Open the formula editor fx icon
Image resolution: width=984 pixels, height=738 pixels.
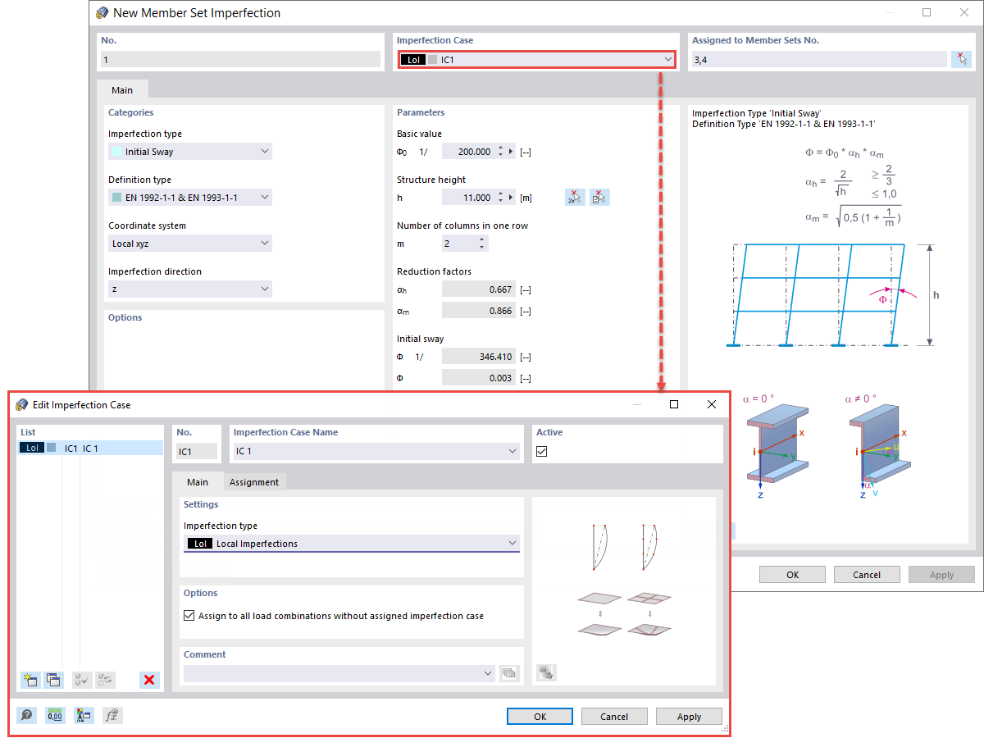112,715
